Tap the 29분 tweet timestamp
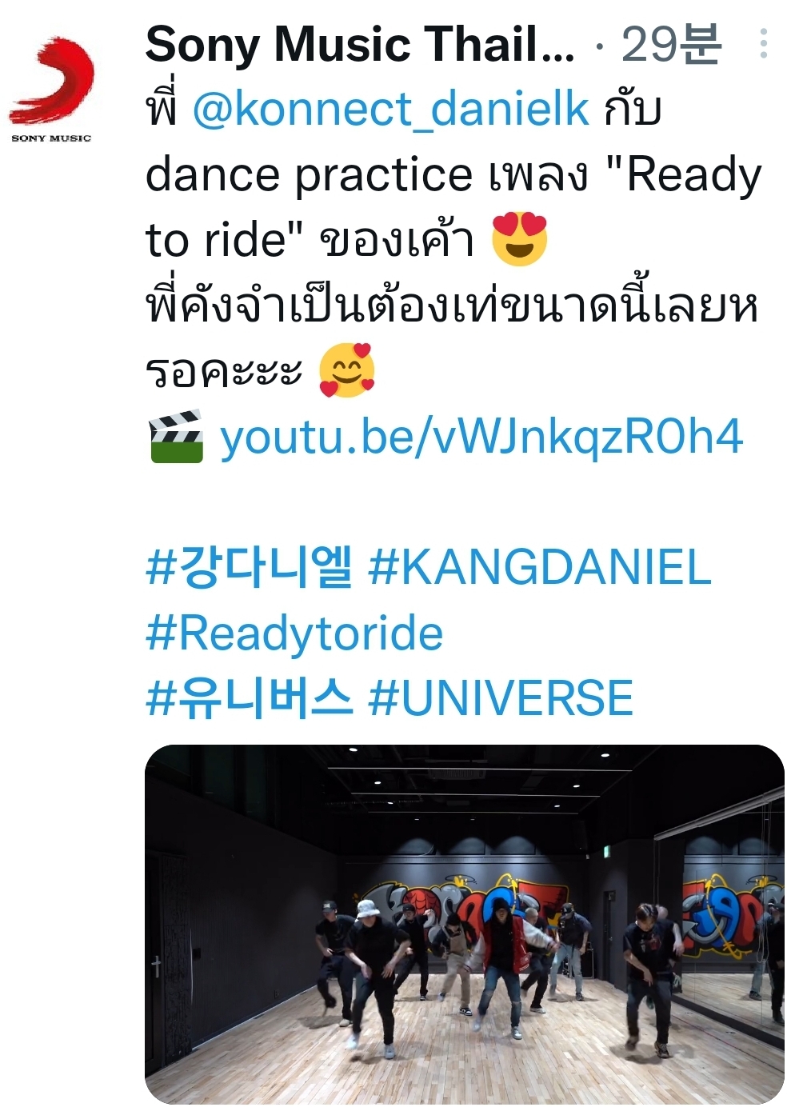787x1107 pixels. point(671,44)
